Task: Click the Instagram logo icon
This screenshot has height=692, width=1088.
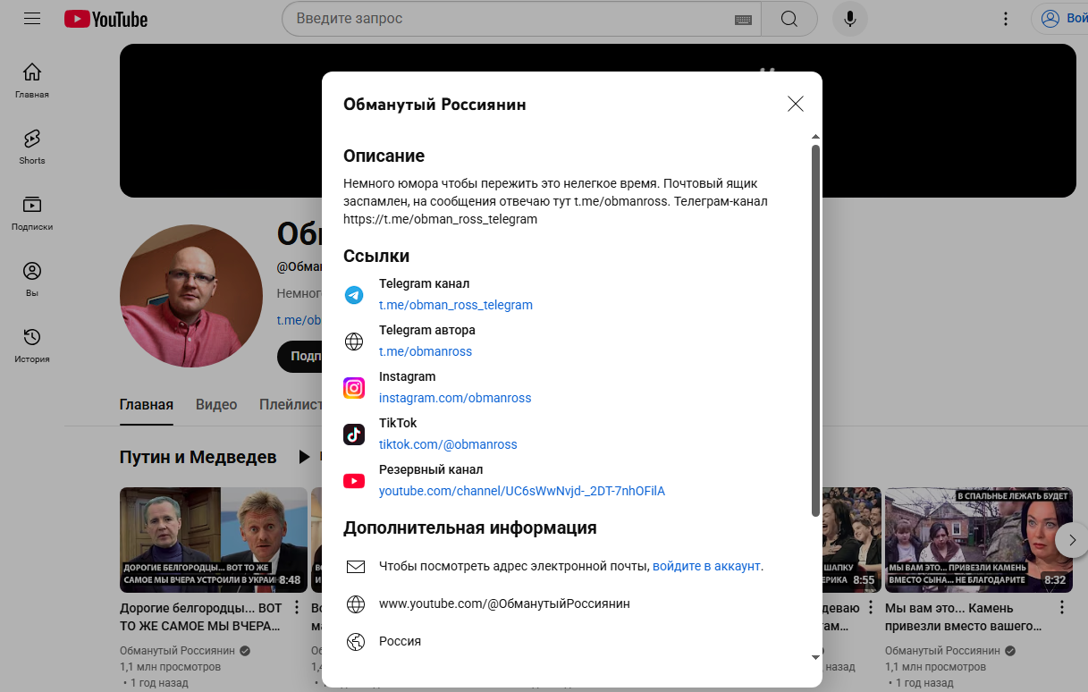Action: point(354,388)
